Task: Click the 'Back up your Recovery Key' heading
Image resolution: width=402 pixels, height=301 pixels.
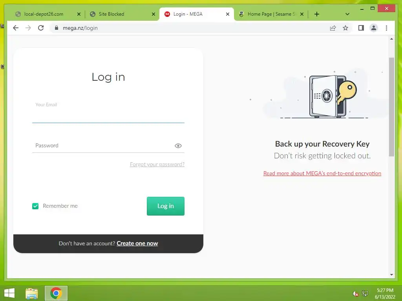Action: pos(322,144)
